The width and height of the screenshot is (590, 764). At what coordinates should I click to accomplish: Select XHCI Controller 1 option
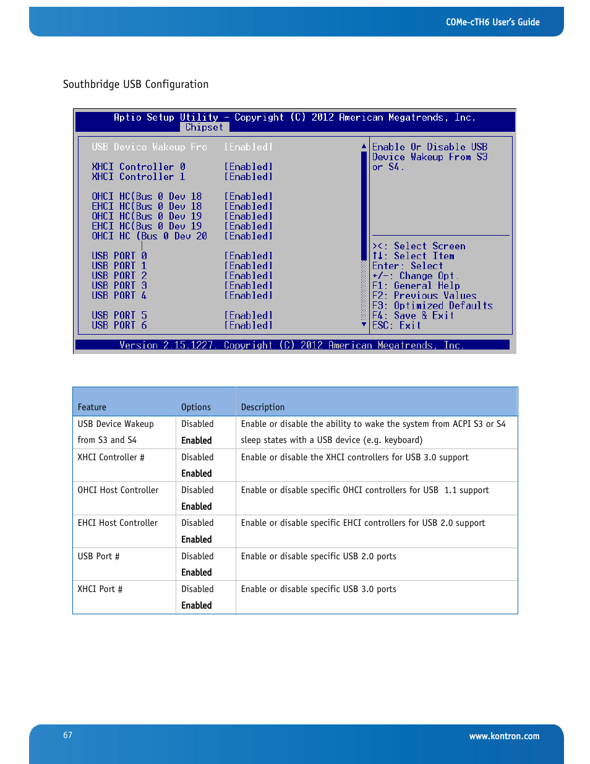pyautogui.click(x=182, y=177)
